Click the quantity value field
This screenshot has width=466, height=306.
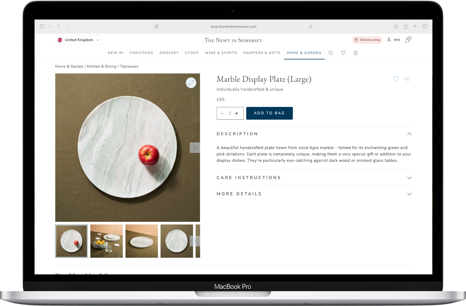click(x=230, y=113)
